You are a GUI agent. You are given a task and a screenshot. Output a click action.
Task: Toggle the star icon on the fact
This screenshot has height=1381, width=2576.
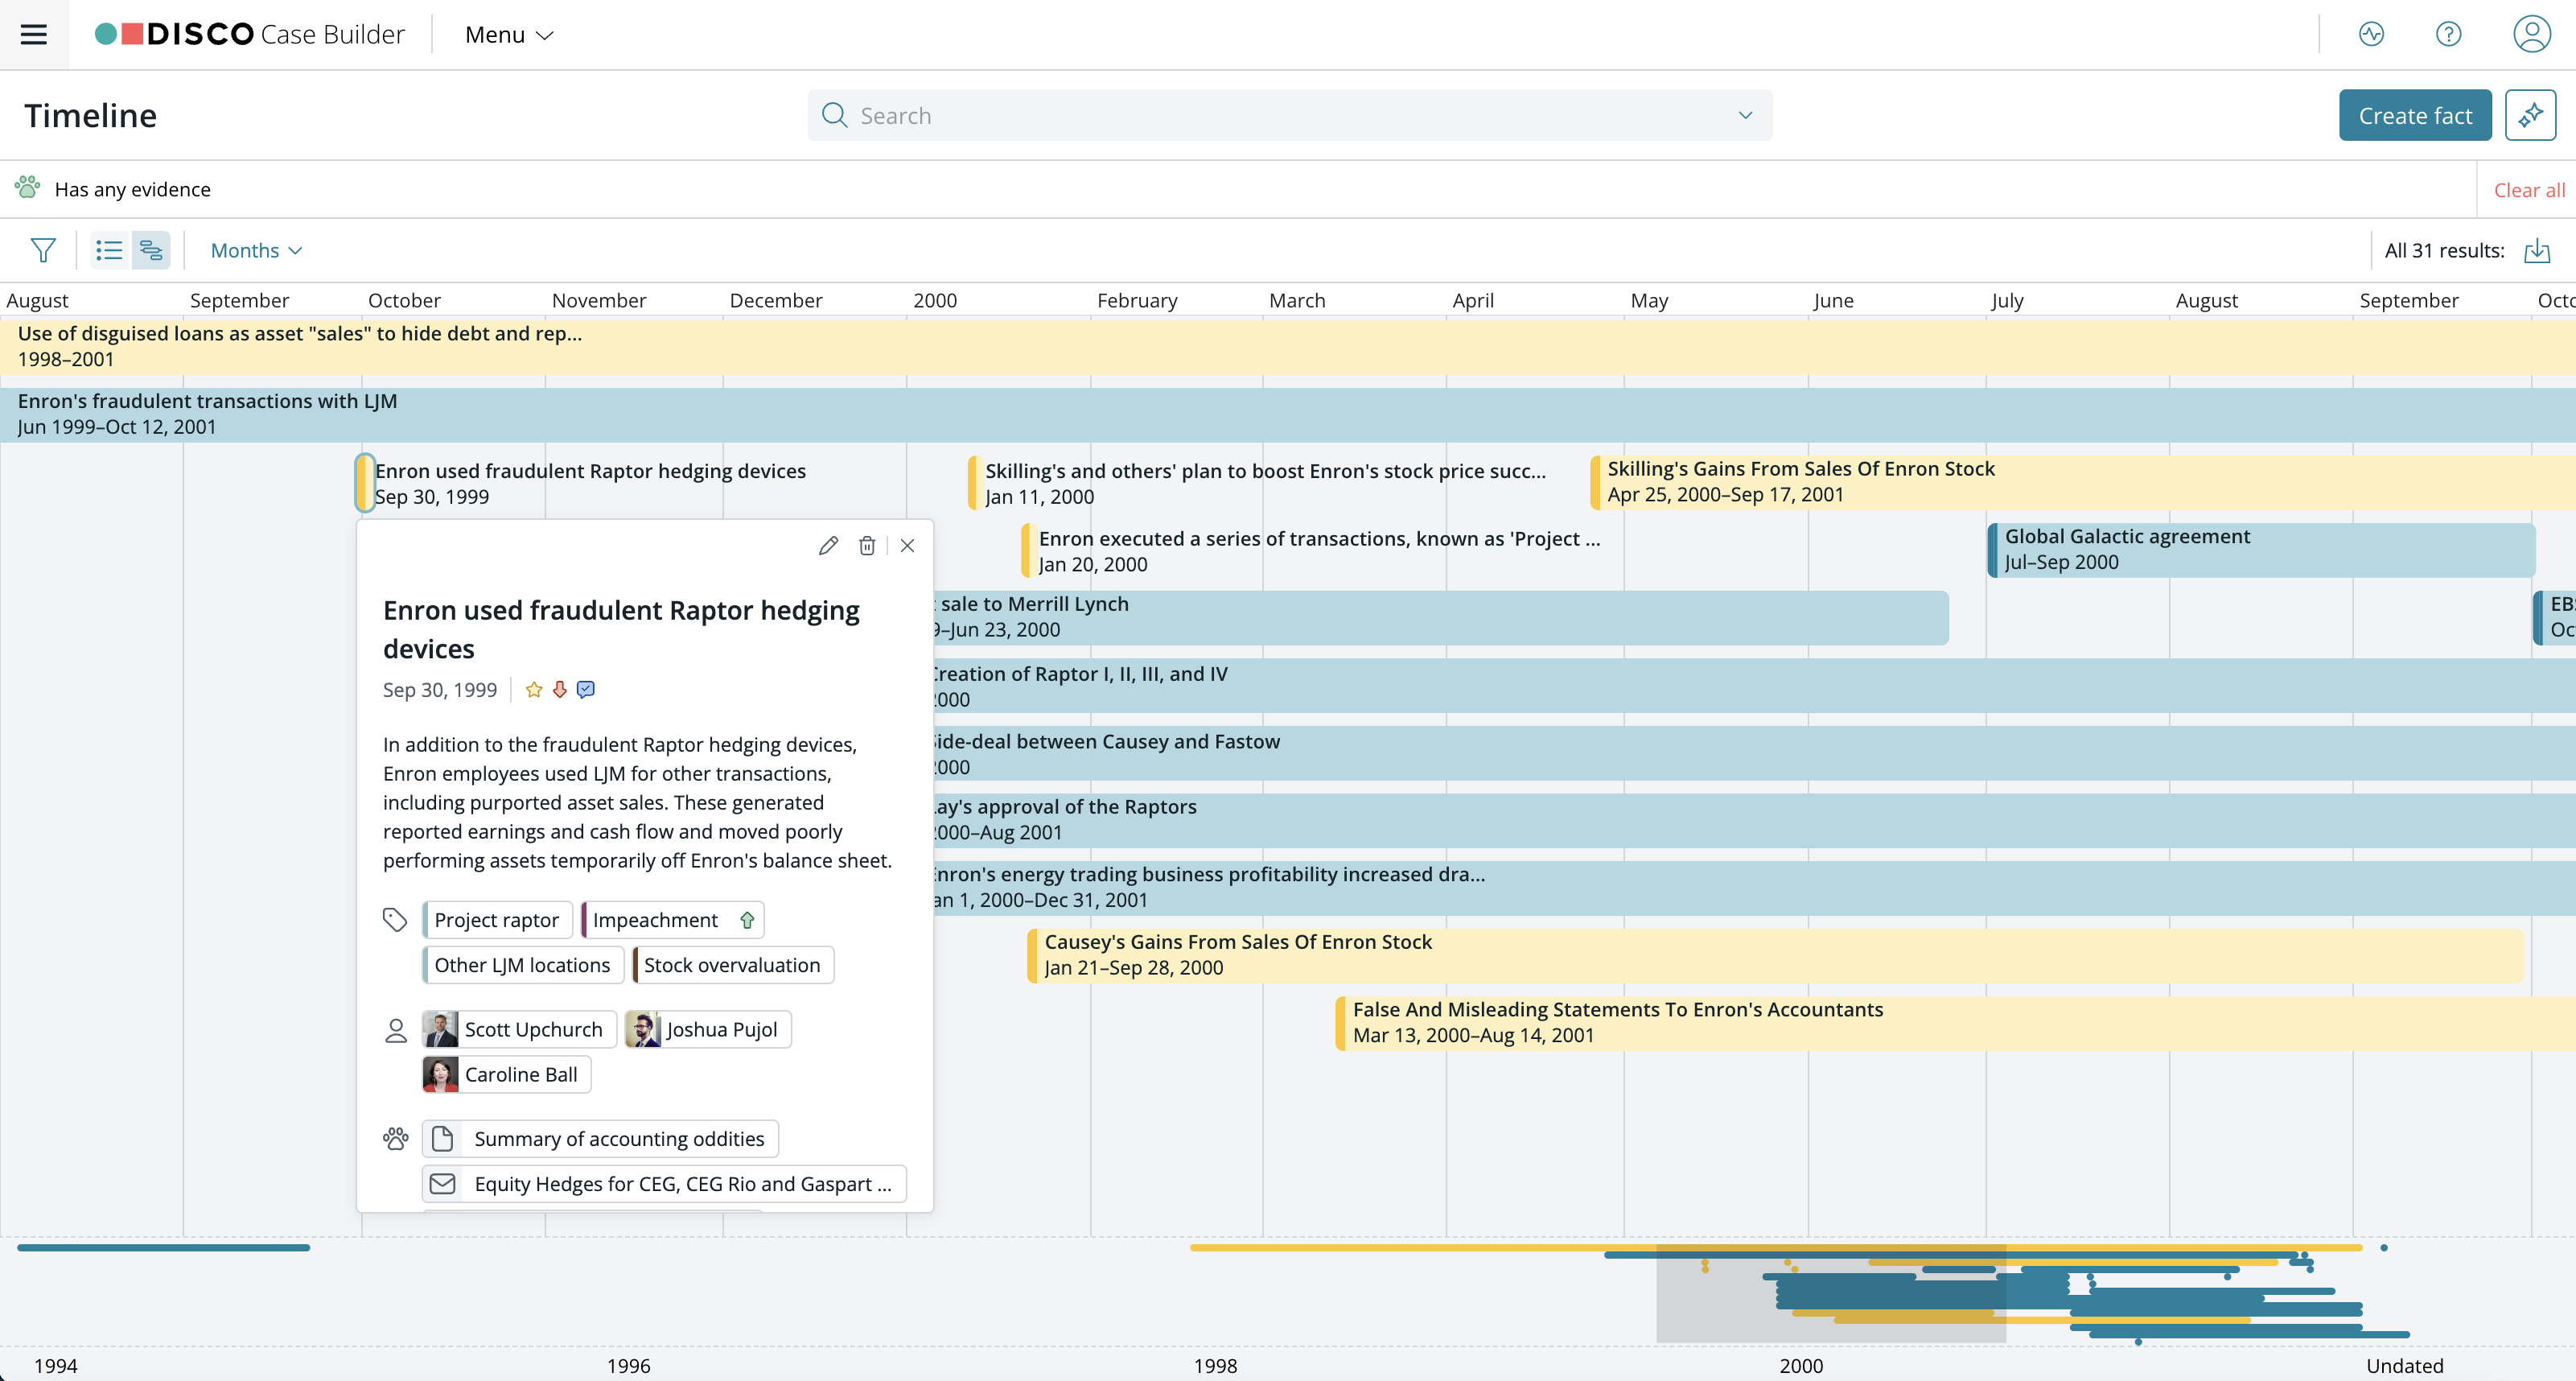tap(534, 689)
